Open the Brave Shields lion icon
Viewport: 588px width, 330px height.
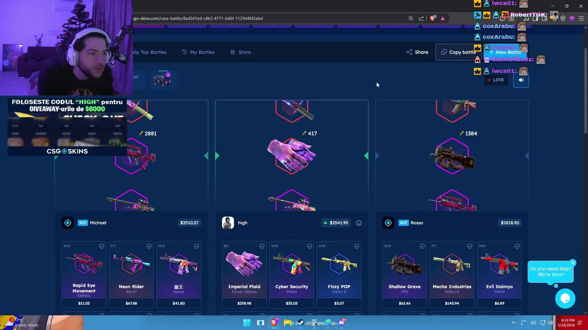pyautogui.click(x=433, y=18)
